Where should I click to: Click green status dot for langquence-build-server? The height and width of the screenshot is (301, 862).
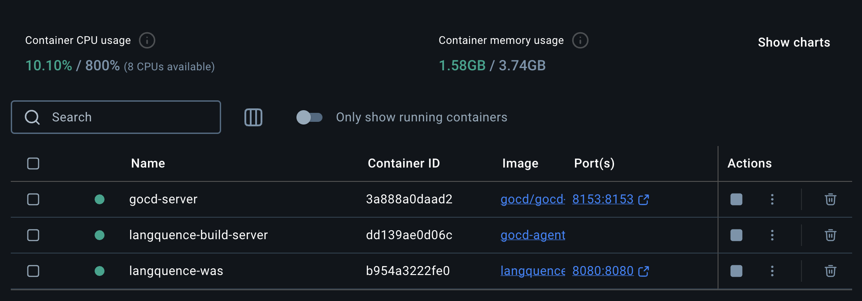click(100, 235)
